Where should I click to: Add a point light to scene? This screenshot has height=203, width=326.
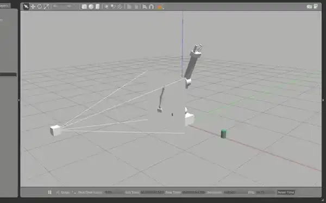[106, 6]
